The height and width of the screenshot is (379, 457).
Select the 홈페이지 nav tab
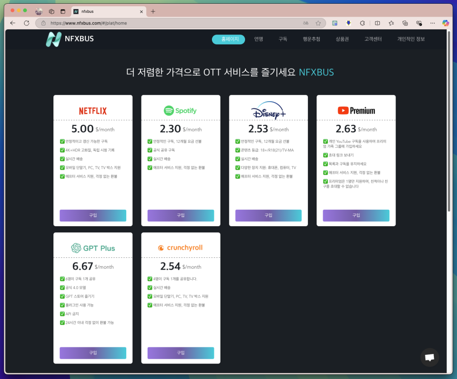coord(228,39)
